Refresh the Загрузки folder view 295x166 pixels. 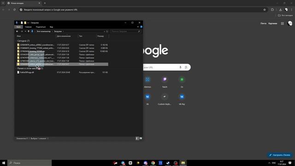[107, 31]
